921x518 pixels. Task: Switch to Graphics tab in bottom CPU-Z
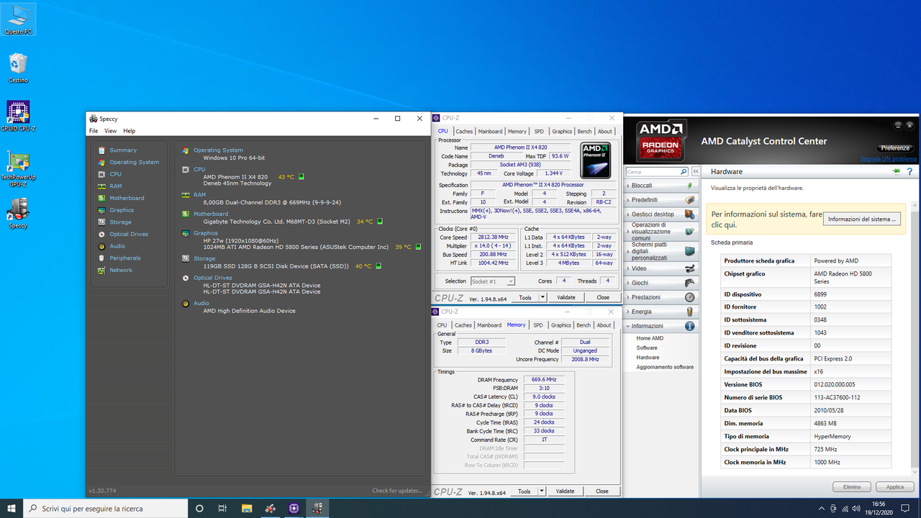coord(561,325)
